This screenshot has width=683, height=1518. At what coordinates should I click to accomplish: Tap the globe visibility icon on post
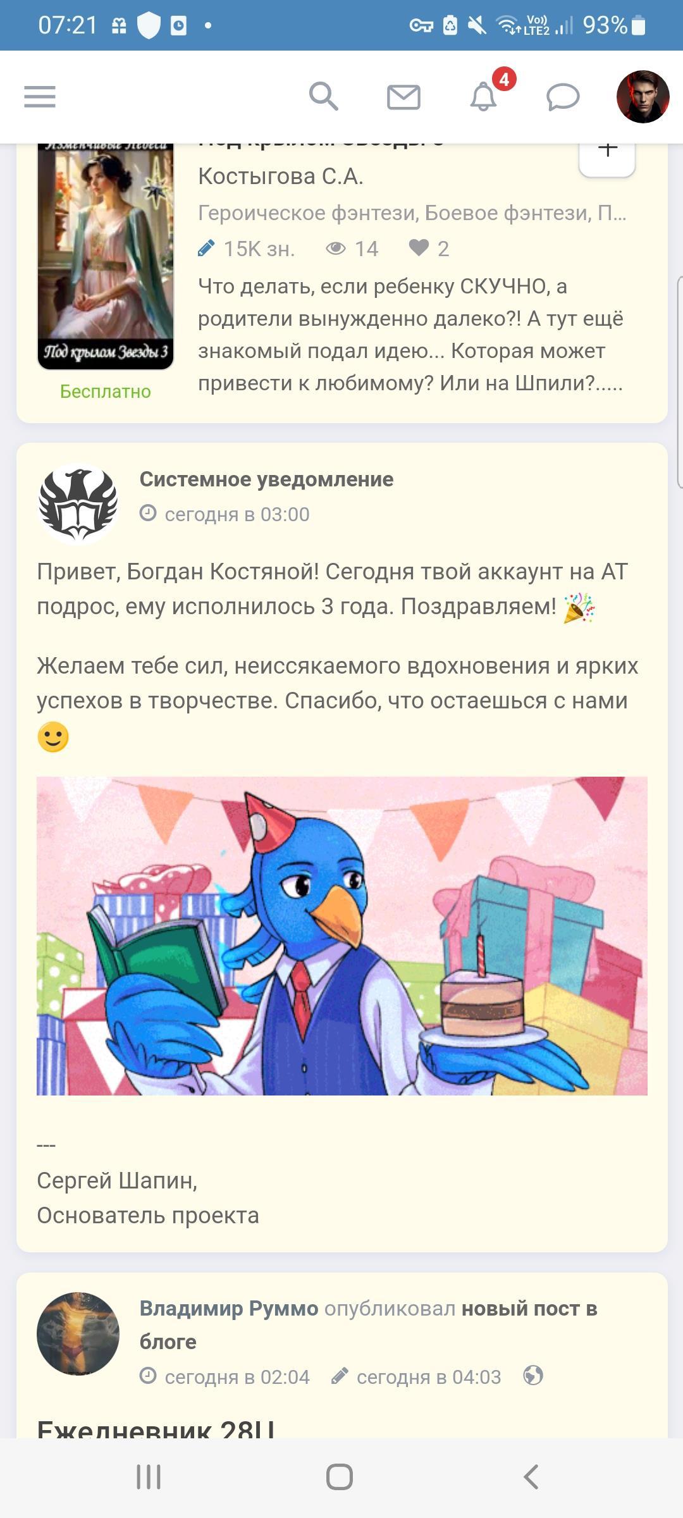click(x=533, y=1376)
